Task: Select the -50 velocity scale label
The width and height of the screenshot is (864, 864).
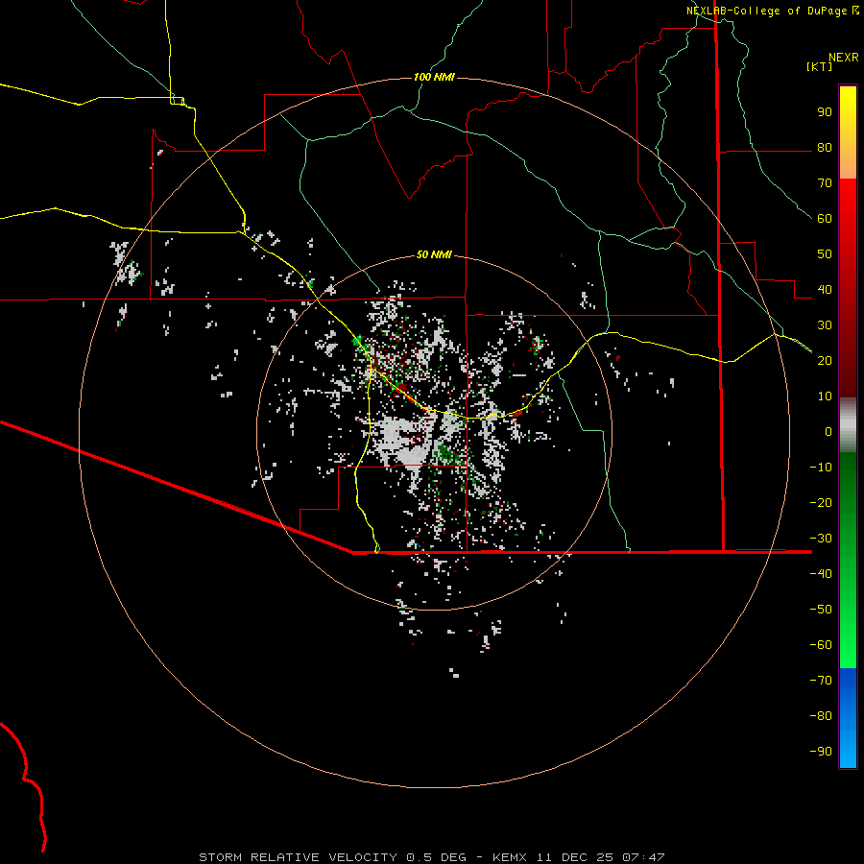Action: (x=821, y=609)
